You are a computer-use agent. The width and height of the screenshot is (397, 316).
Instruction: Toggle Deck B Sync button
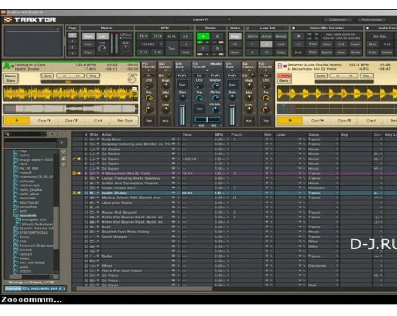pyautogui.click(x=321, y=76)
